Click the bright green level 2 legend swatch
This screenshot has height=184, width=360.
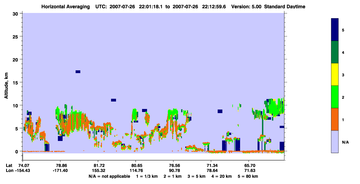pos(335,97)
